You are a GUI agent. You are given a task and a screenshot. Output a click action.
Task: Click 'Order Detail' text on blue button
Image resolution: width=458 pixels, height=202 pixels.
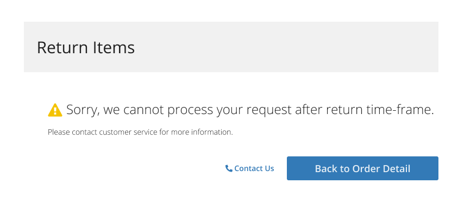click(x=381, y=169)
